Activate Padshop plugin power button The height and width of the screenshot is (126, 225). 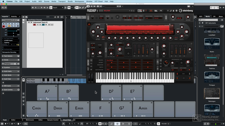(x=88, y=6)
